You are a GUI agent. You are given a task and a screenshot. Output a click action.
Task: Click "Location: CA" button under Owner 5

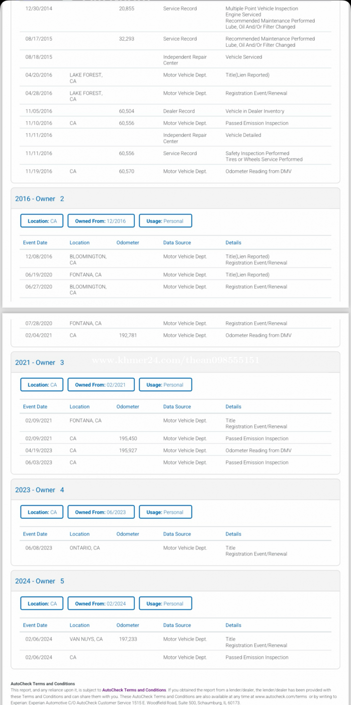(x=42, y=603)
